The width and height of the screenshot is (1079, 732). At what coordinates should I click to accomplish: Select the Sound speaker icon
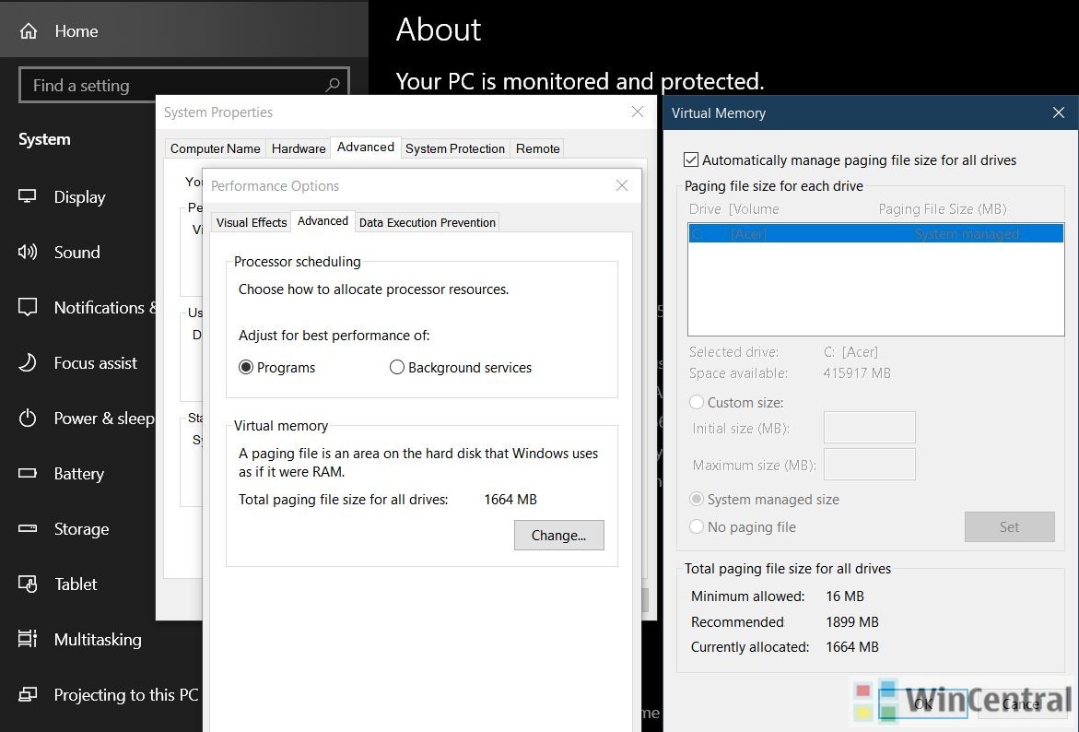pyautogui.click(x=29, y=253)
